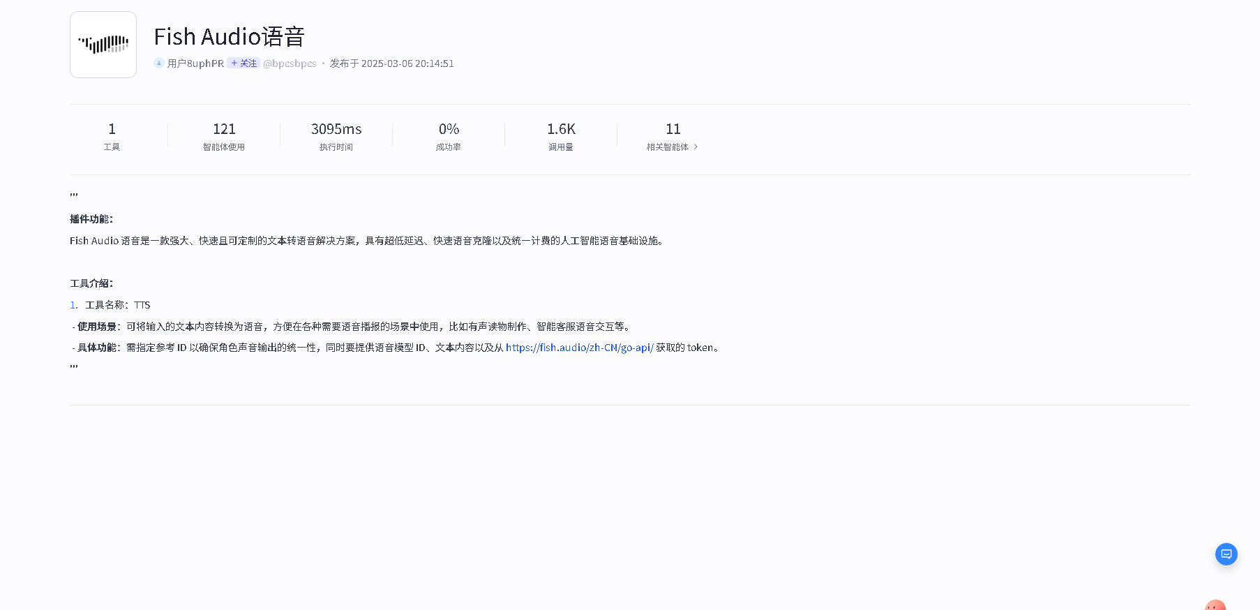Click the 1.6K 调用量 stat
Screen dimensions: 1260x610
click(561, 136)
